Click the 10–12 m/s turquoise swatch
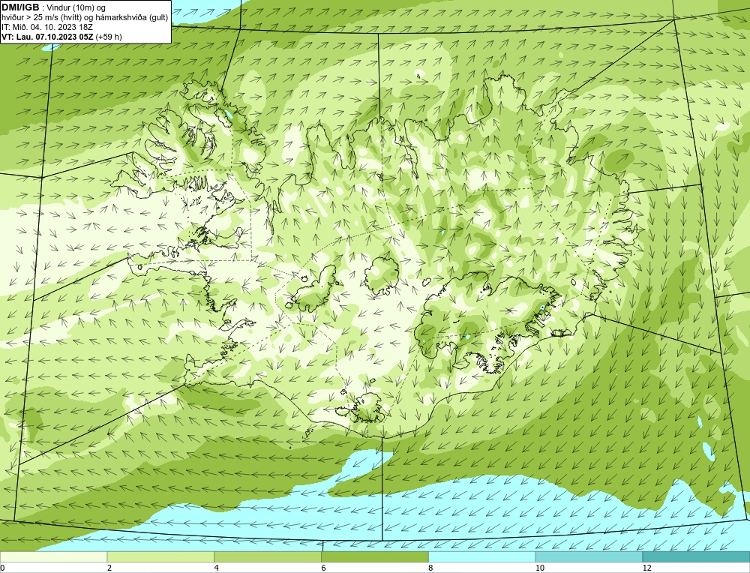 click(589, 557)
